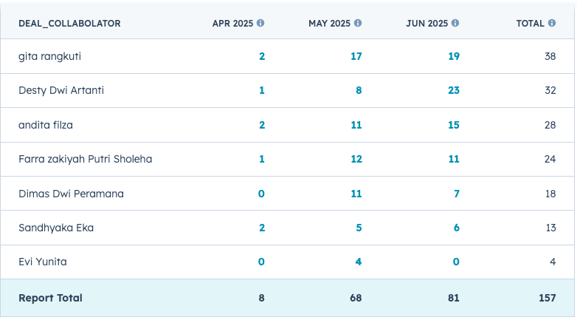The image size is (577, 320).
Task: Click the info icon next to MAY 2025
Action: point(358,23)
